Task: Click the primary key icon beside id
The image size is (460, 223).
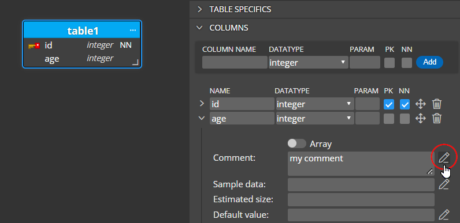Action: (34, 46)
